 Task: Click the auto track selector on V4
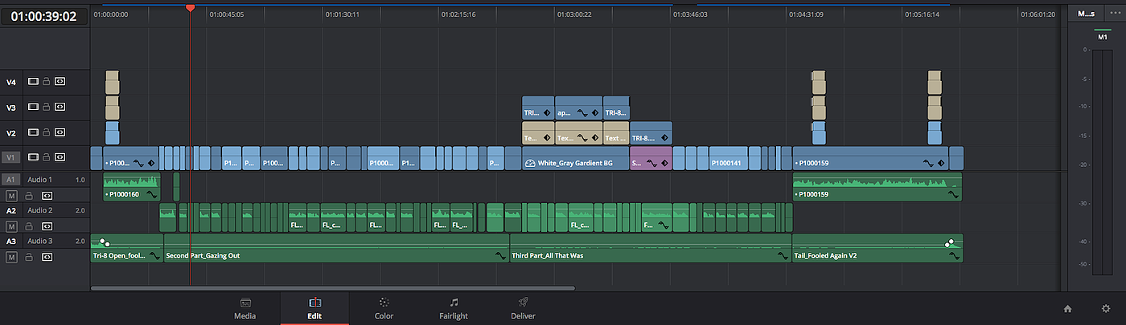pyautogui.click(x=60, y=81)
